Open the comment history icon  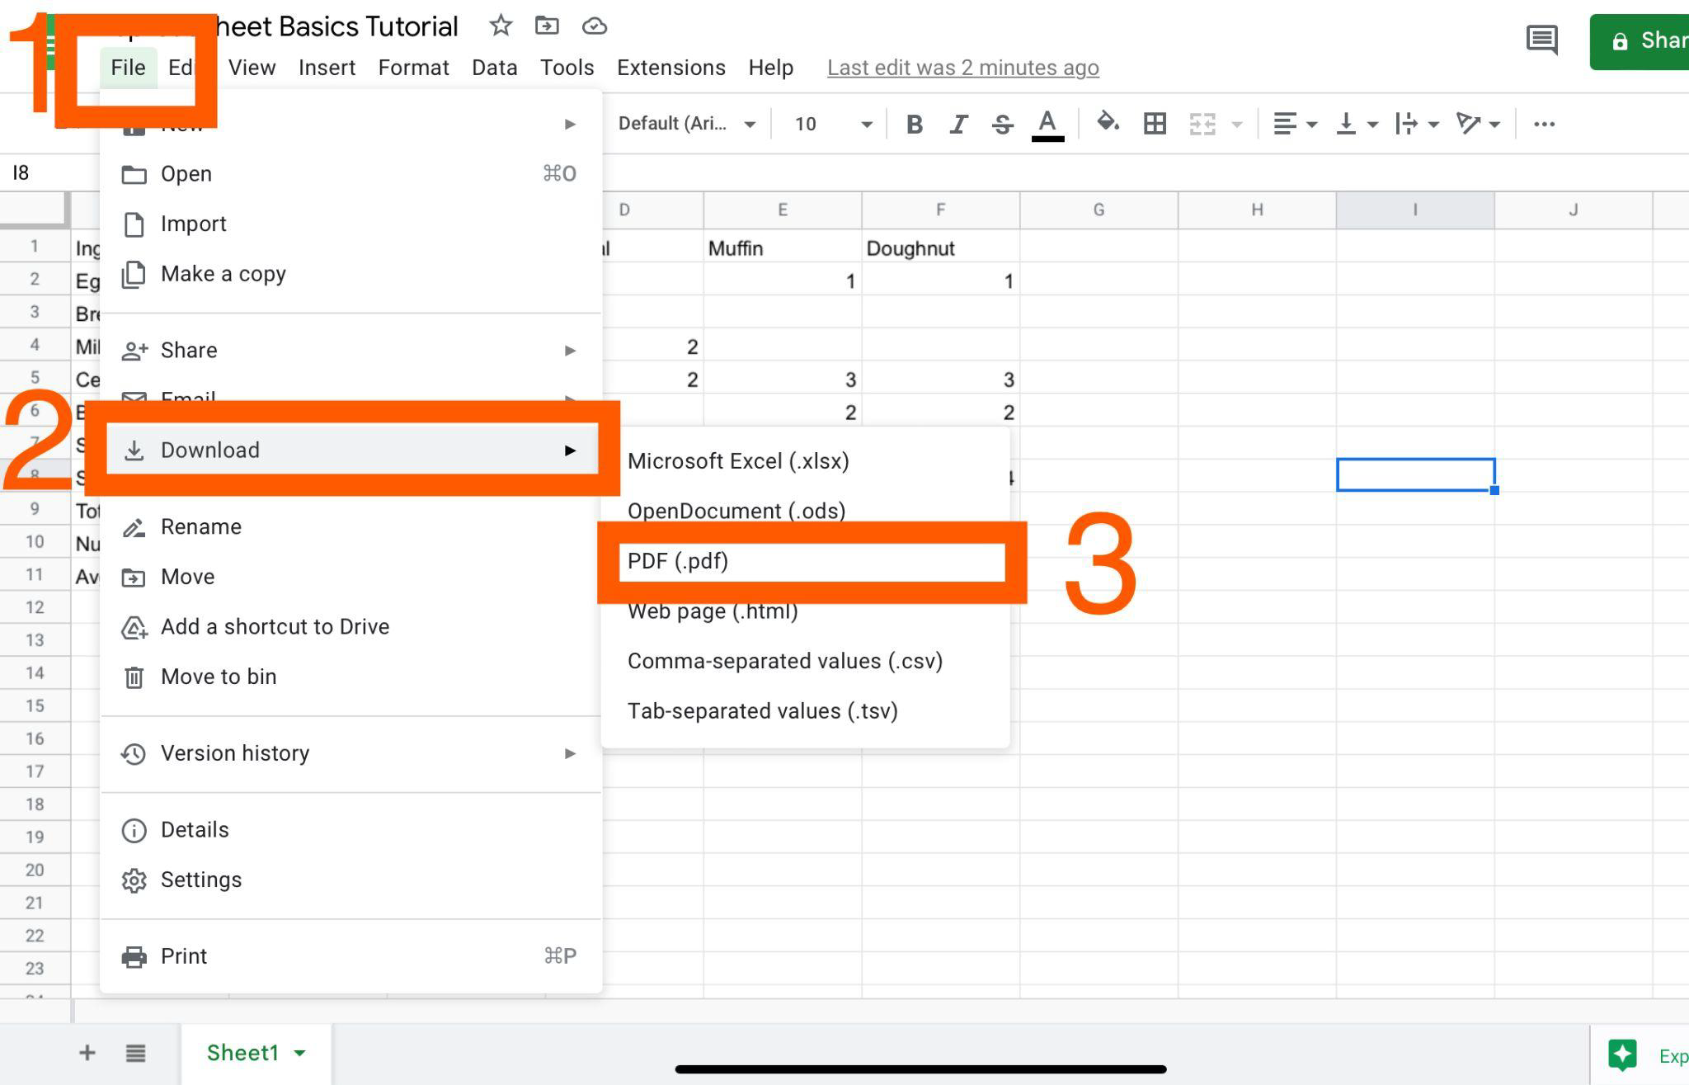(x=1541, y=40)
